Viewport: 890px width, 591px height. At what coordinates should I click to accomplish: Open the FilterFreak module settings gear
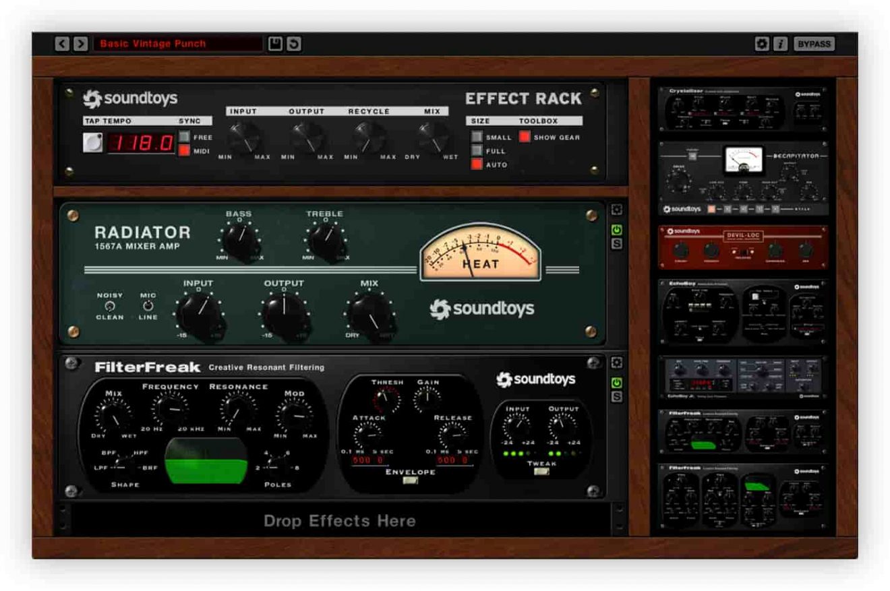[x=617, y=361]
